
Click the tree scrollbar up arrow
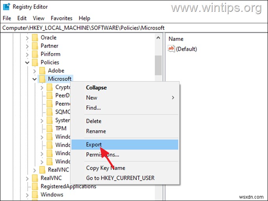point(158,38)
